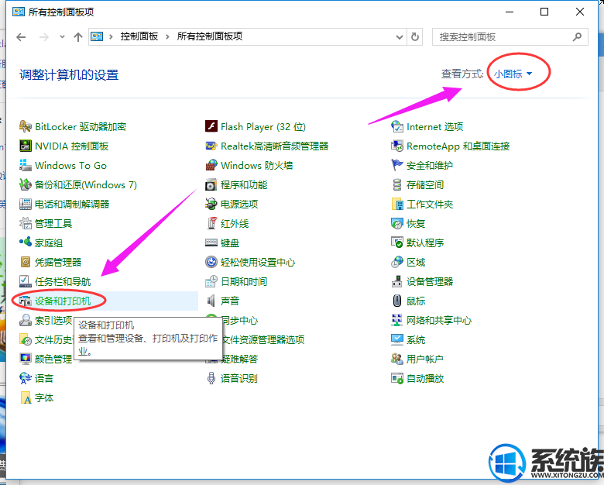Viewport: 604px width, 485px height.
Task: Open the 系统 link
Action: coord(416,339)
